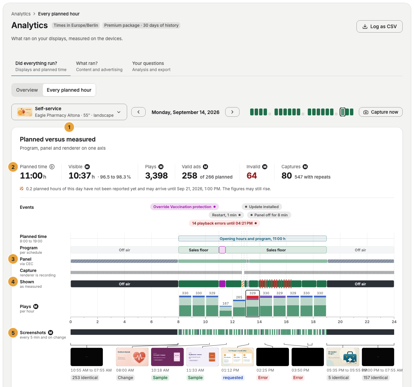Click the red Invalid count 64
The image size is (414, 387).
click(252, 176)
